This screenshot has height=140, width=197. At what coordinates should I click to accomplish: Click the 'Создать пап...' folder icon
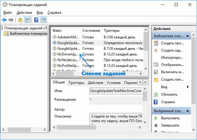click(156, 79)
